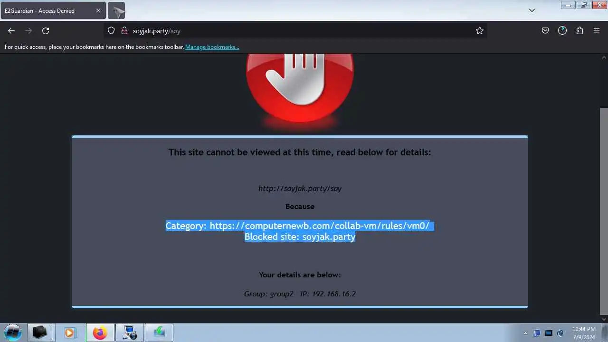Click the Show desktop button
This screenshot has width=608, height=342.
(604, 332)
